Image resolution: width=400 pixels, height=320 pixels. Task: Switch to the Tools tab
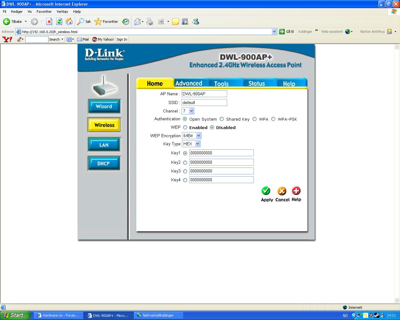221,83
